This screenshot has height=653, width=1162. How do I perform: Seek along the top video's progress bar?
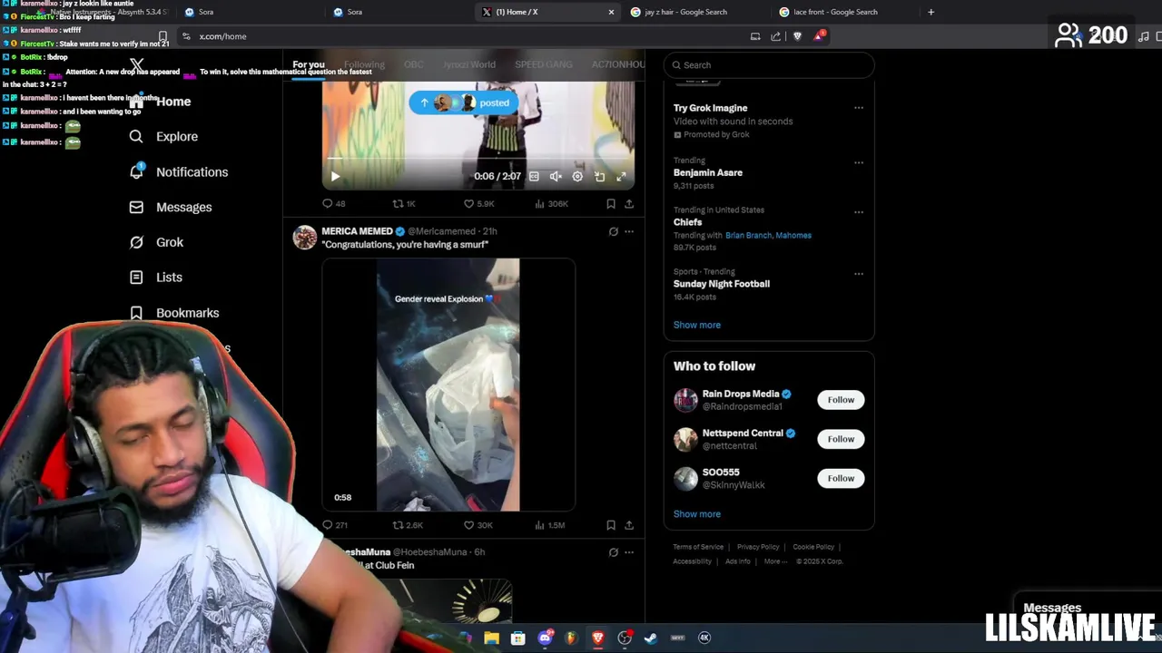[x=478, y=161]
